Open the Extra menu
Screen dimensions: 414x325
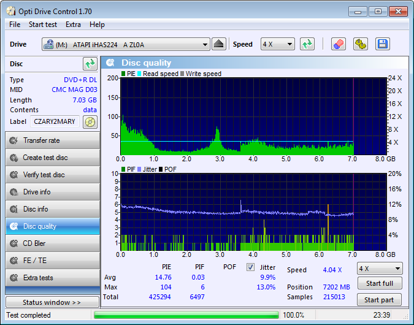click(73, 25)
